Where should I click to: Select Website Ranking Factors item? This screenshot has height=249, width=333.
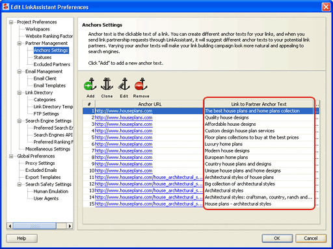[x=49, y=36]
